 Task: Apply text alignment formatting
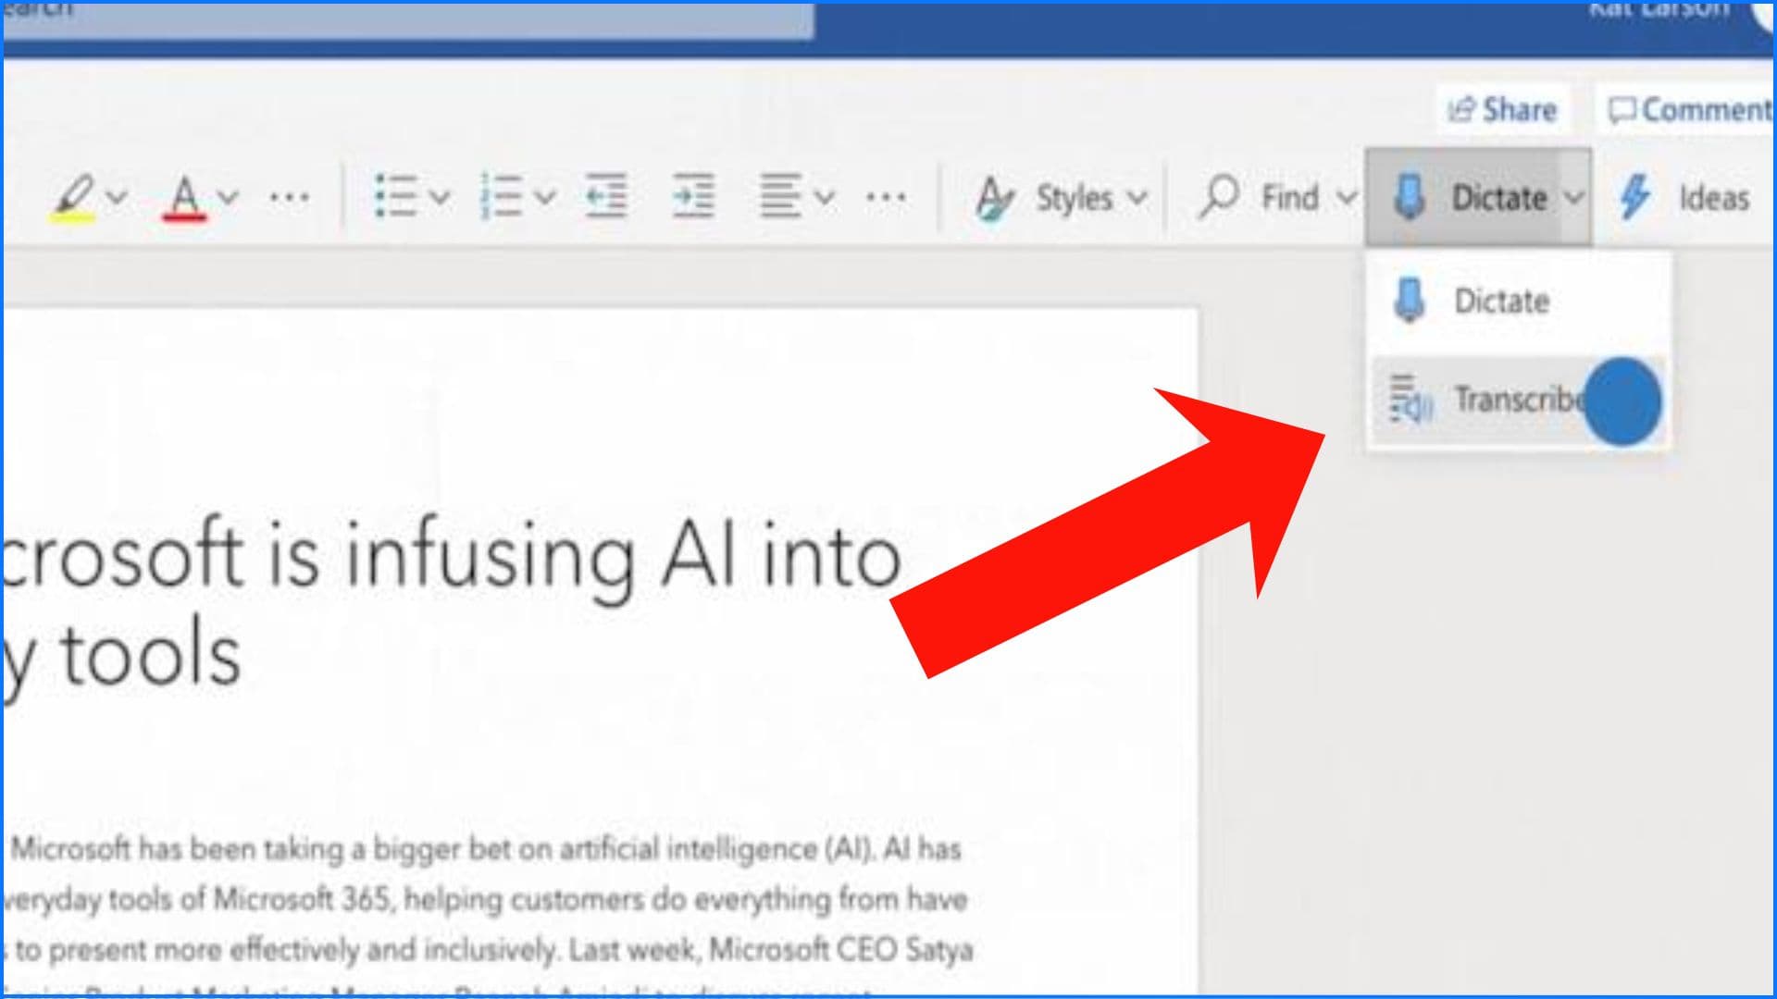[782, 194]
